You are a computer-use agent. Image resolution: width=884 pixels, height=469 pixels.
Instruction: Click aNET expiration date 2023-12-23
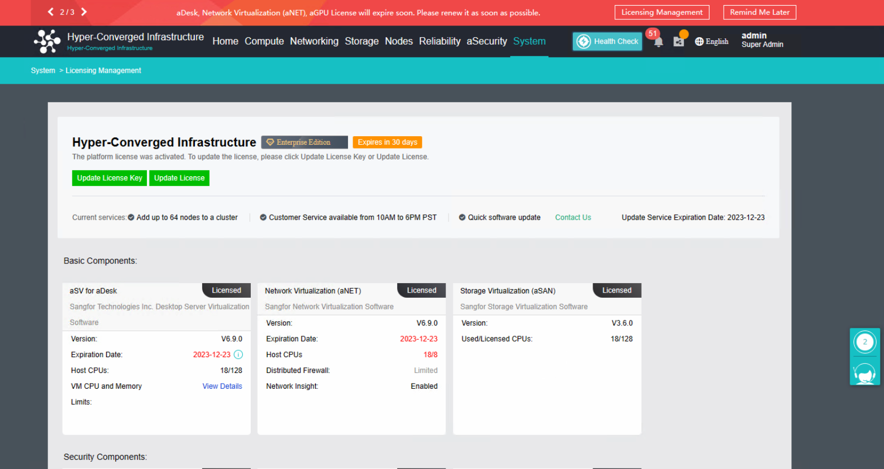coord(419,339)
